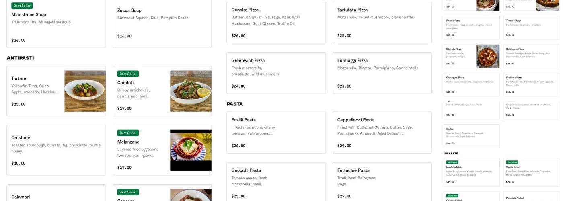Click the Best Seller badge on Carciofi
Viewport: 563px width, 201px height.
tap(128, 74)
